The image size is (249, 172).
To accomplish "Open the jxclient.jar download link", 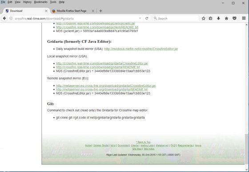I will [96, 23].
